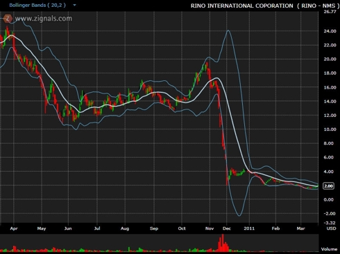Click the Nov label on time axis
Image resolution: width=340 pixels, height=254 pixels.
(x=210, y=228)
